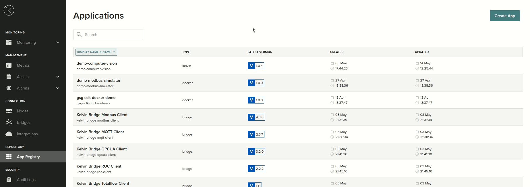This screenshot has height=187, width=530.
Task: Click the App Registry grid icon
Action: click(9, 157)
